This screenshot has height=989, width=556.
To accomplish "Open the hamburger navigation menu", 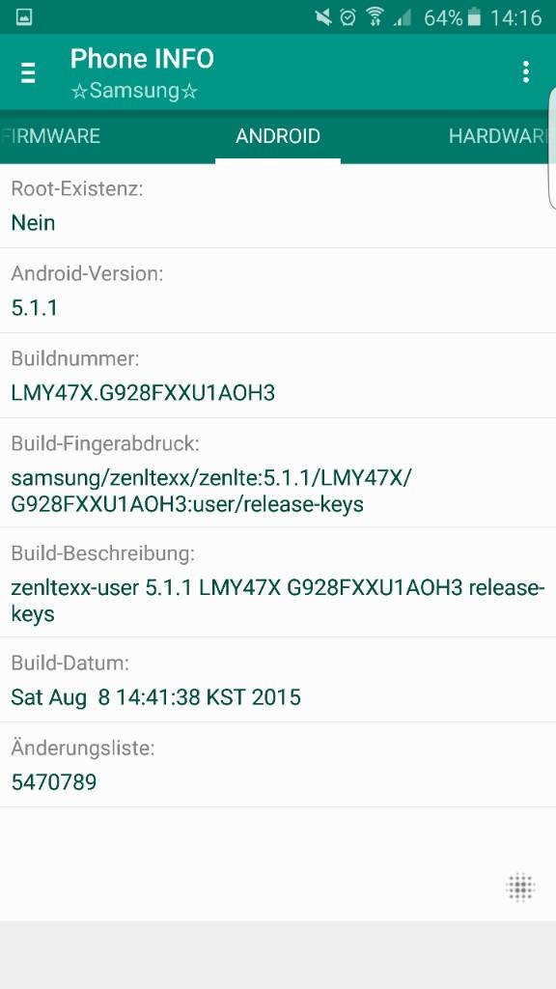I will tap(28, 73).
